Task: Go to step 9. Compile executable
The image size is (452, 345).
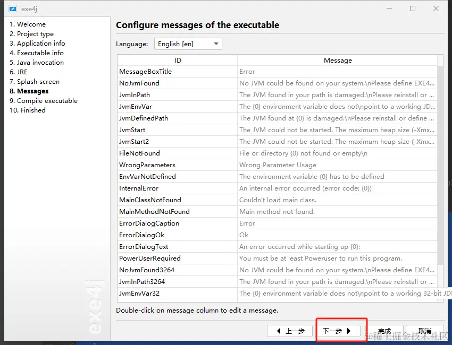Action: [x=44, y=100]
